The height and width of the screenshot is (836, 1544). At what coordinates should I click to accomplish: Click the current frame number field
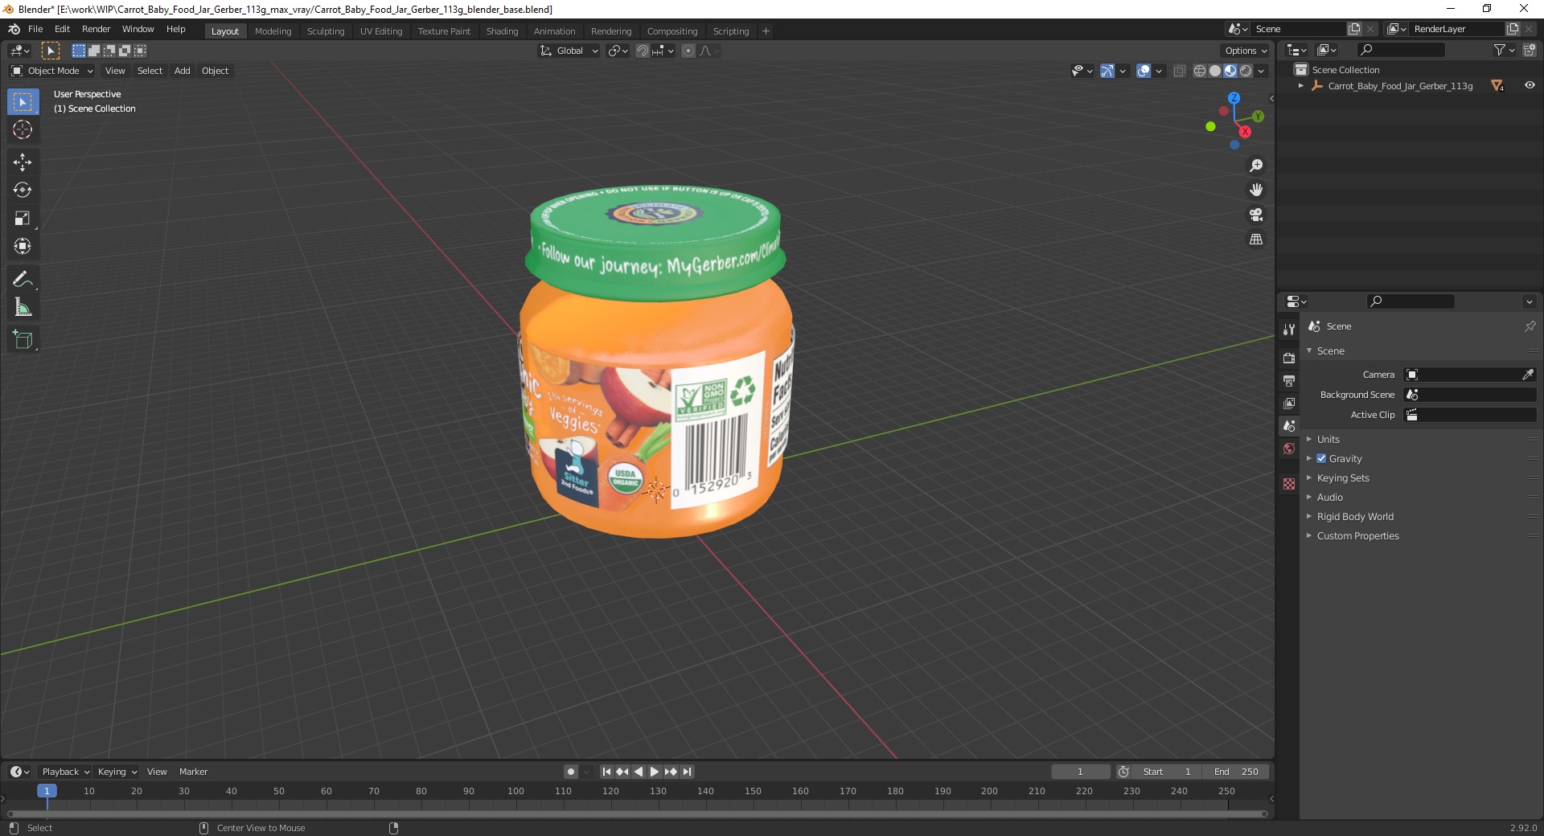coord(1081,772)
